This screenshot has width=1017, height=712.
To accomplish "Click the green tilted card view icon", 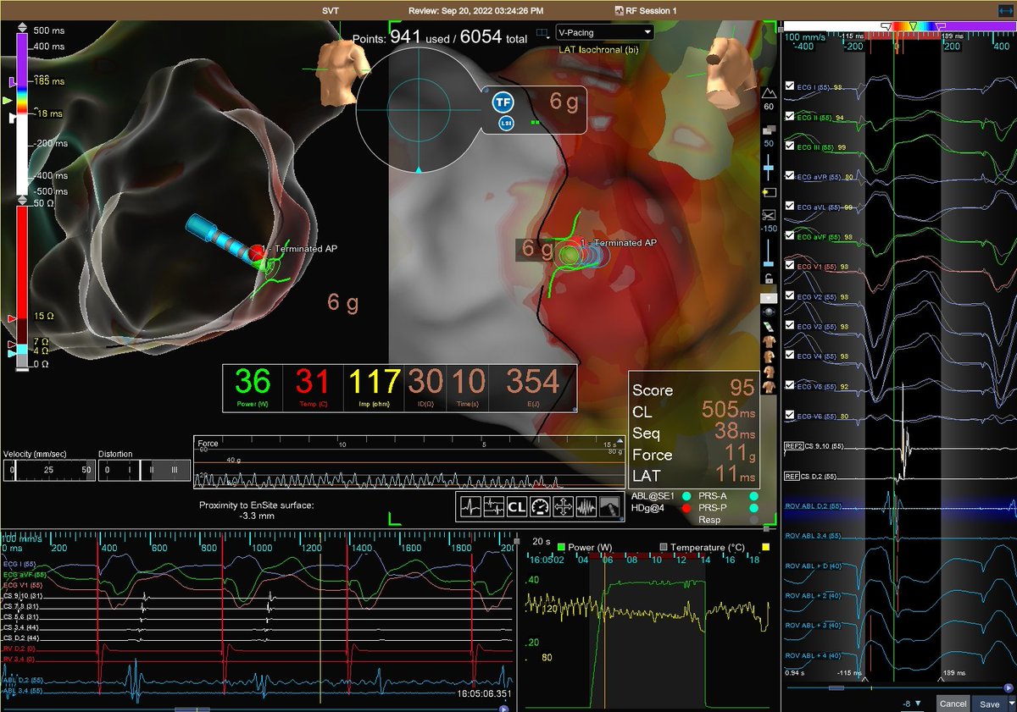I will coord(769,327).
